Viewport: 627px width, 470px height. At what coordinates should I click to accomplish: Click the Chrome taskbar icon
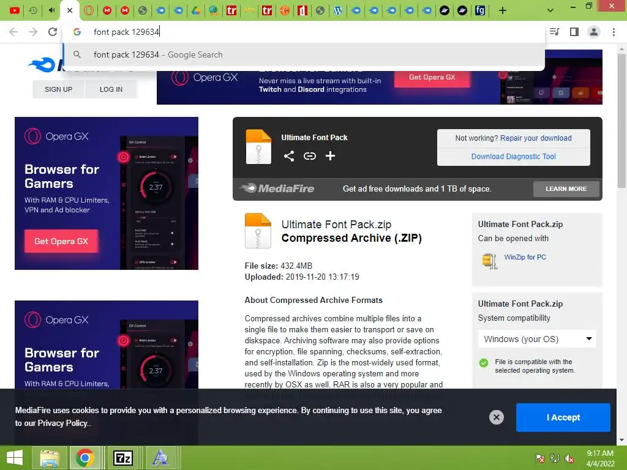coord(84,458)
